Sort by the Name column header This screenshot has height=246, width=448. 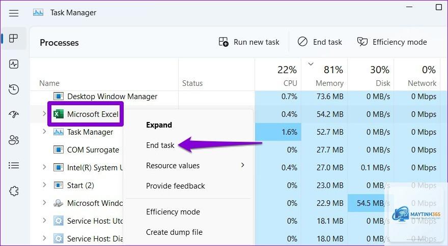[49, 83]
